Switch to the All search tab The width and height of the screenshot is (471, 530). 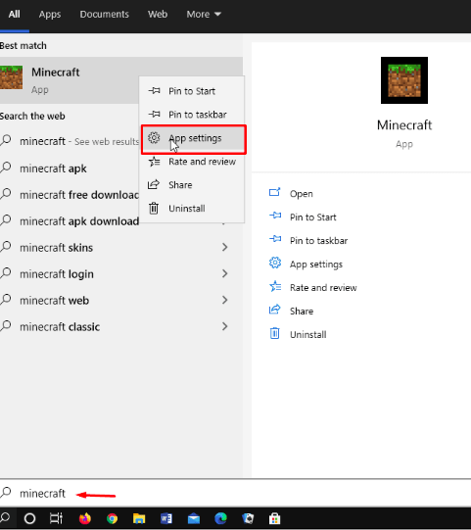tap(14, 14)
